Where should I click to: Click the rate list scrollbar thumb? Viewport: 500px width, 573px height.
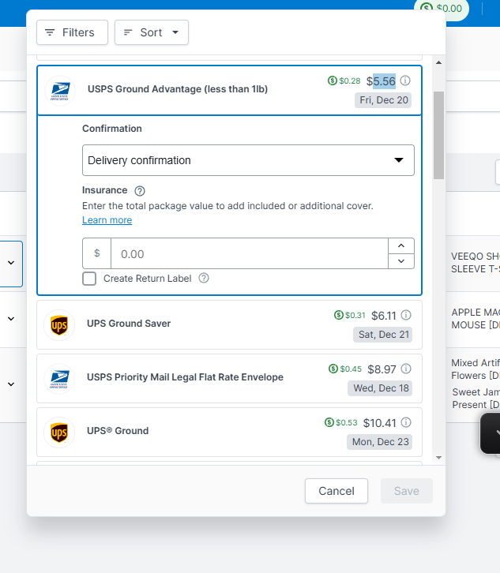pyautogui.click(x=438, y=135)
